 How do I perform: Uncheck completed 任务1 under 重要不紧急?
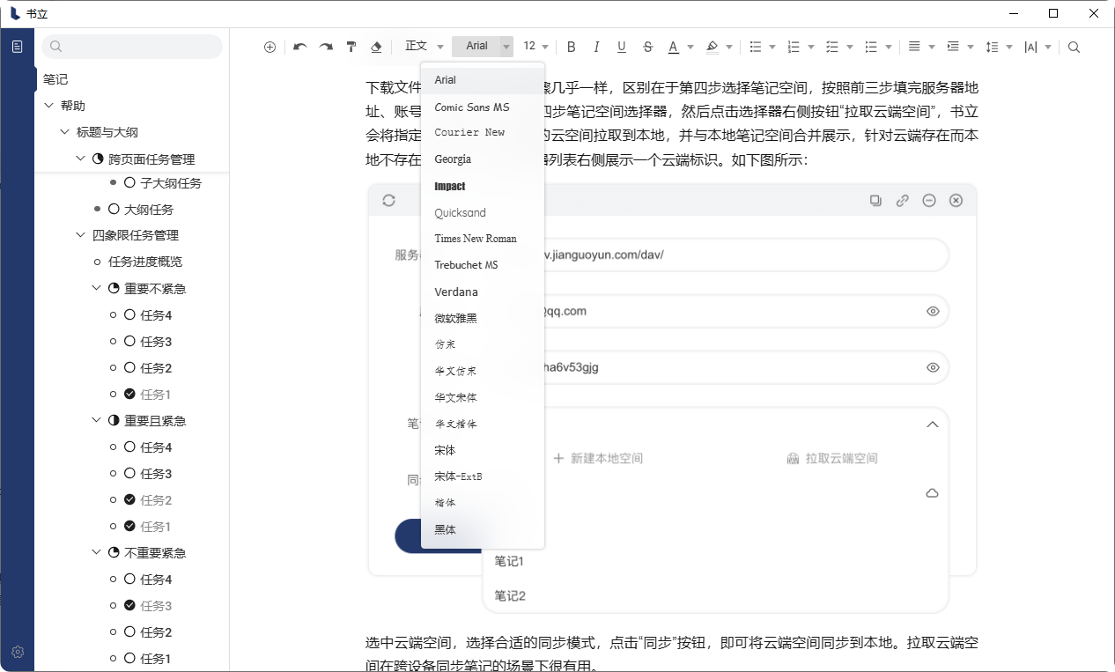(x=129, y=395)
